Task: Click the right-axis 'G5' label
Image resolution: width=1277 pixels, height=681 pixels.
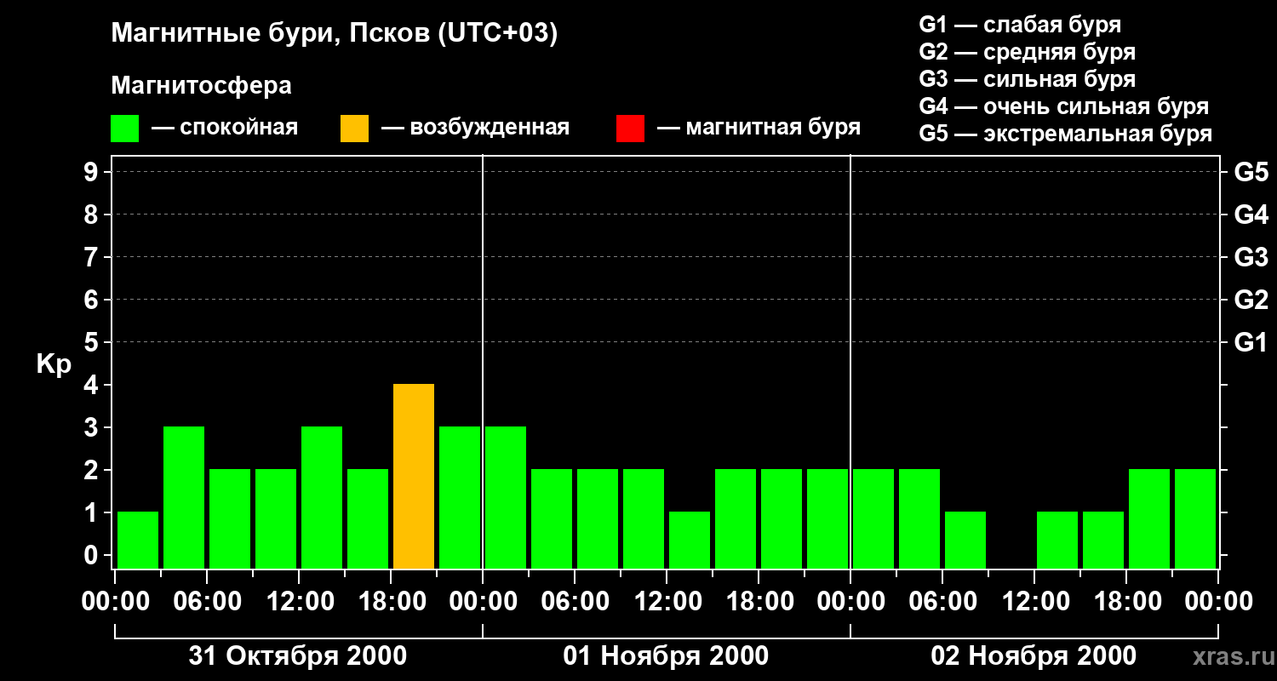Action: (x=1251, y=172)
